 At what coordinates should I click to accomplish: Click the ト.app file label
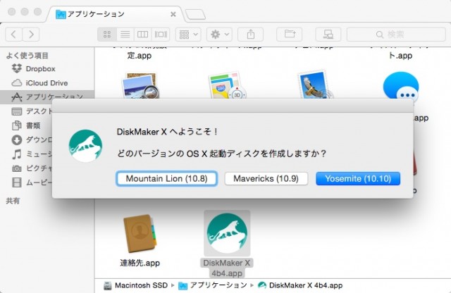[400, 56]
